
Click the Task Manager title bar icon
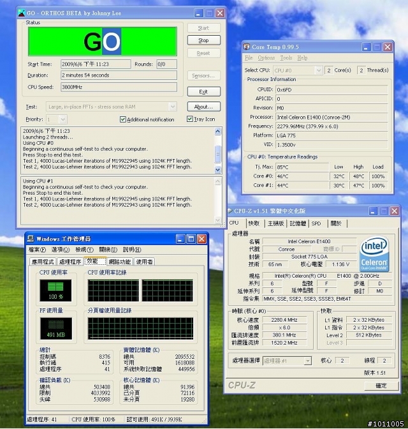pyautogui.click(x=31, y=239)
